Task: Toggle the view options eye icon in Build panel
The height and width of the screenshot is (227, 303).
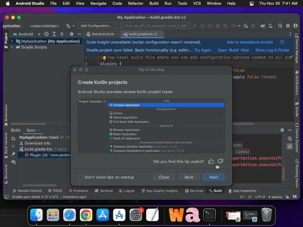Action: [13, 162]
